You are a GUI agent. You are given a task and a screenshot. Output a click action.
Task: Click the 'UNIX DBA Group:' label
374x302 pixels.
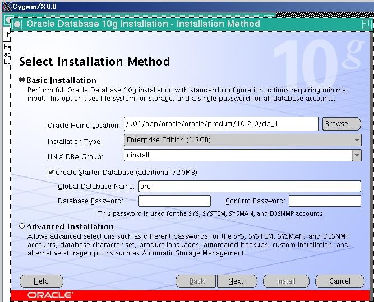point(75,156)
